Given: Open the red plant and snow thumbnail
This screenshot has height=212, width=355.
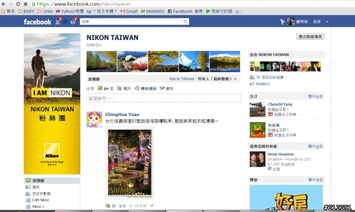Looking at the screenshot, I should click(132, 62).
